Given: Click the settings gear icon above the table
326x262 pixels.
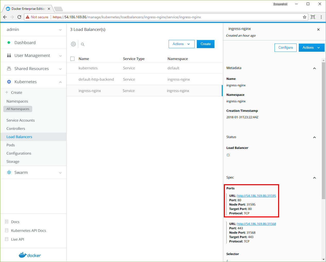Looking at the screenshot, I should (73, 44).
